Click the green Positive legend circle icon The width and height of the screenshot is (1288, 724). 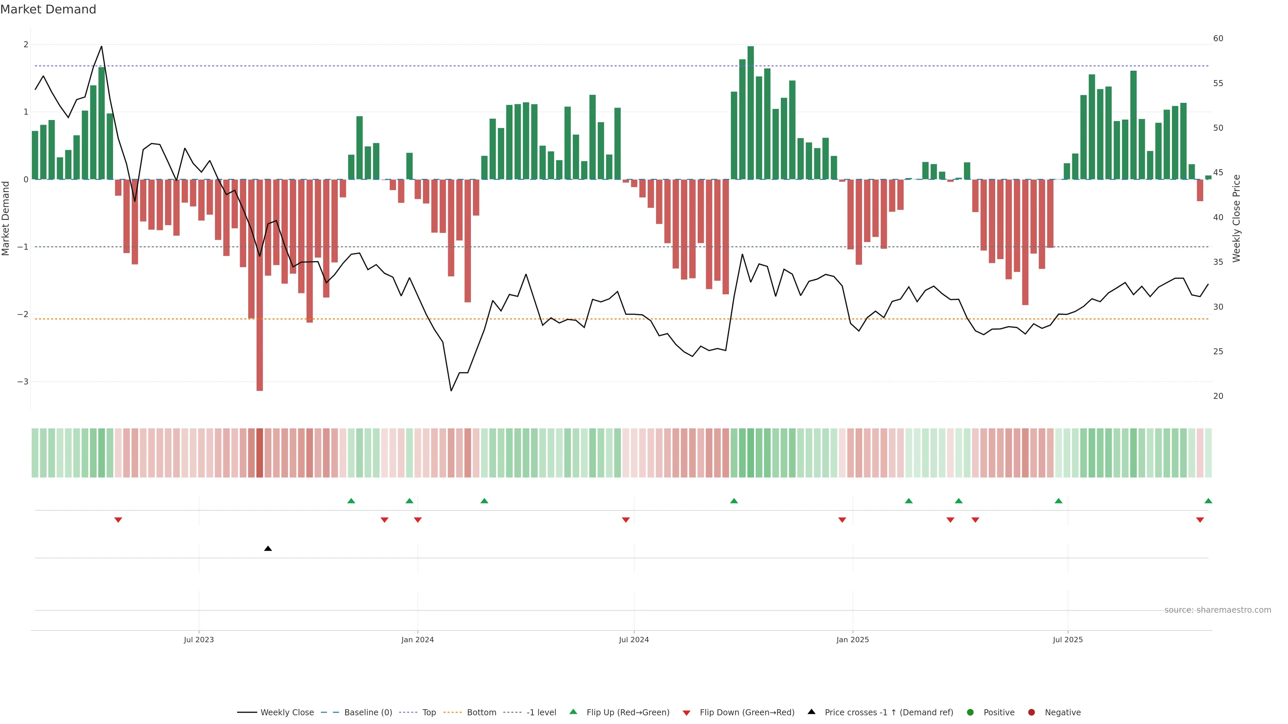(970, 713)
